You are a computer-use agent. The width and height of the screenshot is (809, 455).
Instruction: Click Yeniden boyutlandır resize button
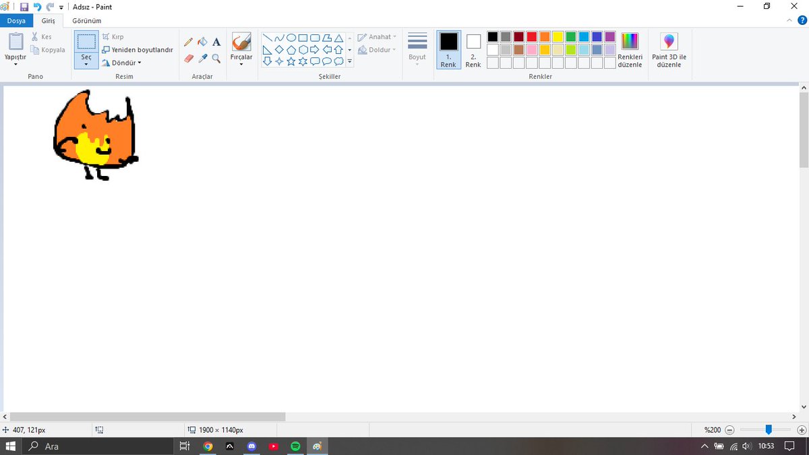138,50
